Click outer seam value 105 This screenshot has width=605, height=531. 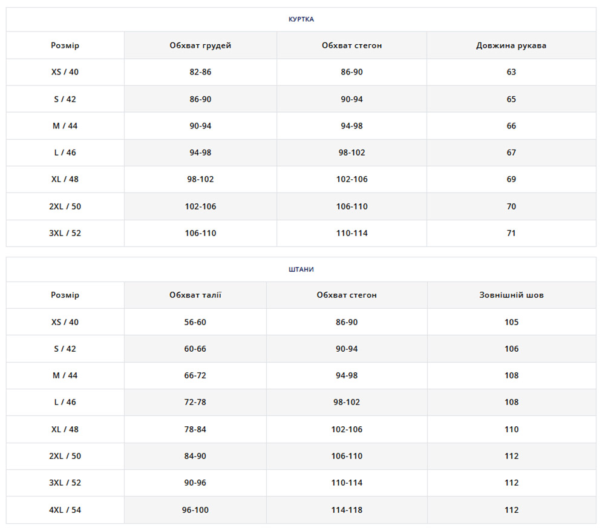pyautogui.click(x=511, y=322)
